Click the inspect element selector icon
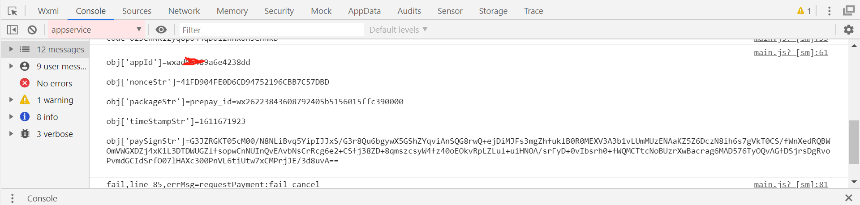The image size is (860, 205). [x=13, y=11]
